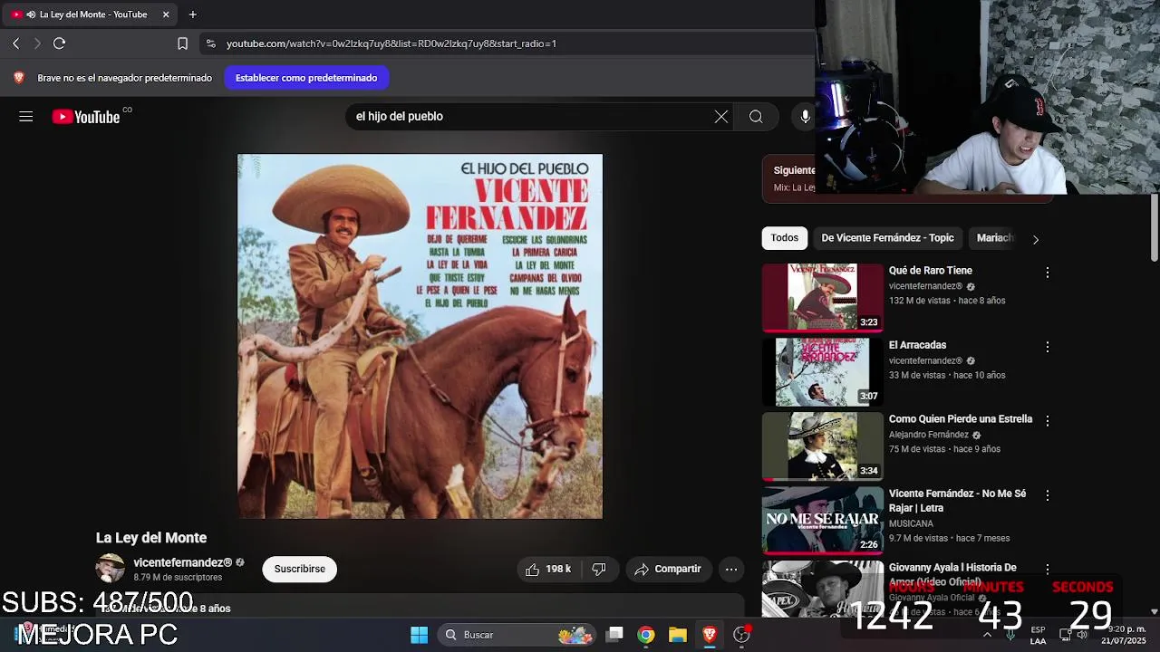Open the El Arracadas title
1160x652 pixels.
(917, 345)
